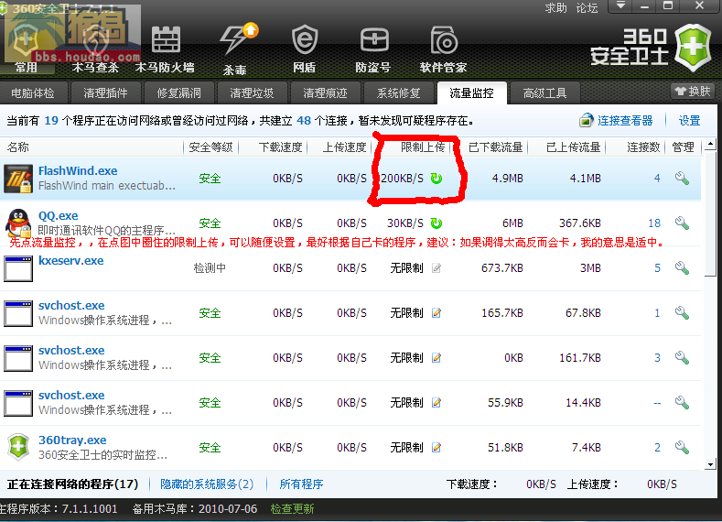The height and width of the screenshot is (522, 722).
Task: Click the 360tray.exe process name
Action: pyautogui.click(x=72, y=440)
